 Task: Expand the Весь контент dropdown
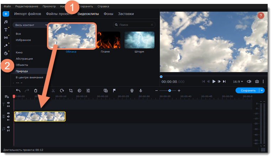(30, 25)
